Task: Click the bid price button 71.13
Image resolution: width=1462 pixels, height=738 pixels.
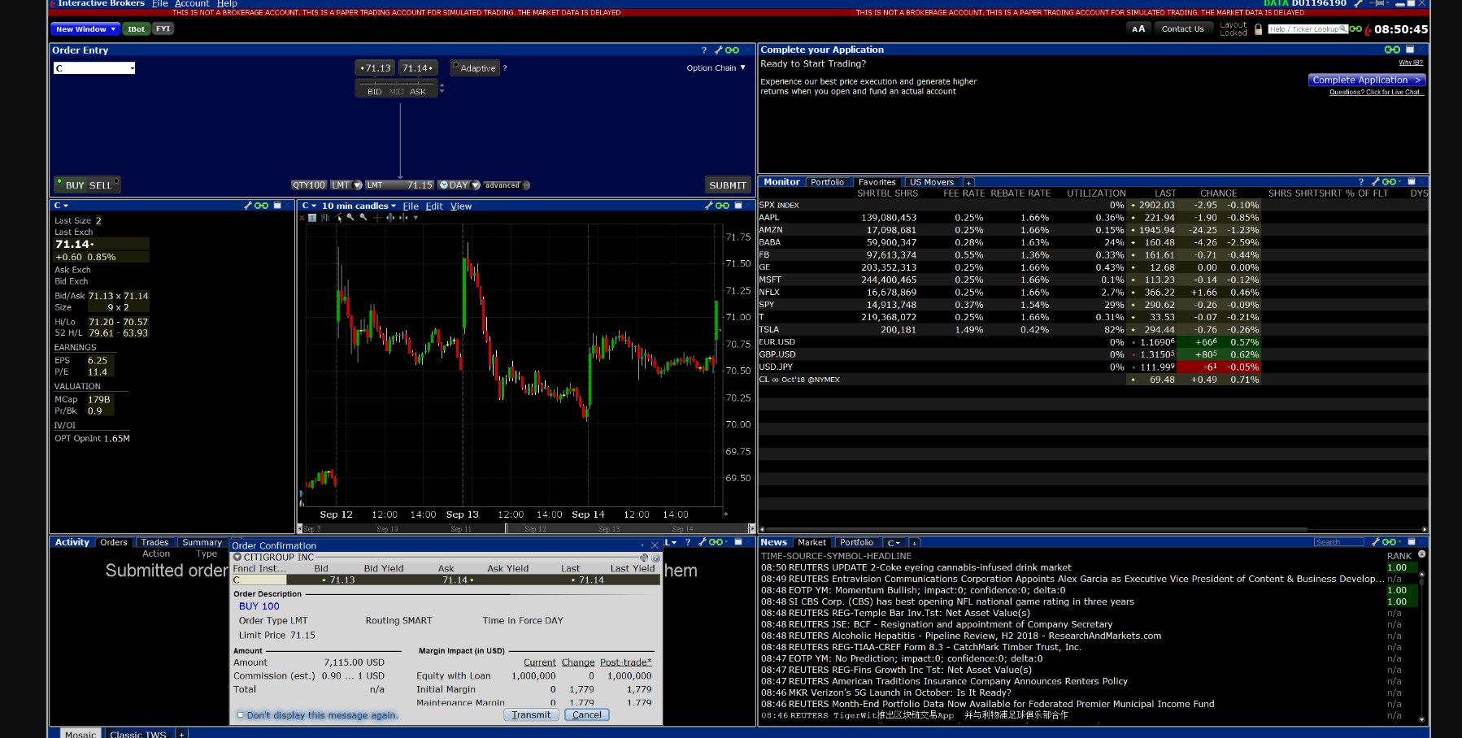Action: pyautogui.click(x=376, y=68)
